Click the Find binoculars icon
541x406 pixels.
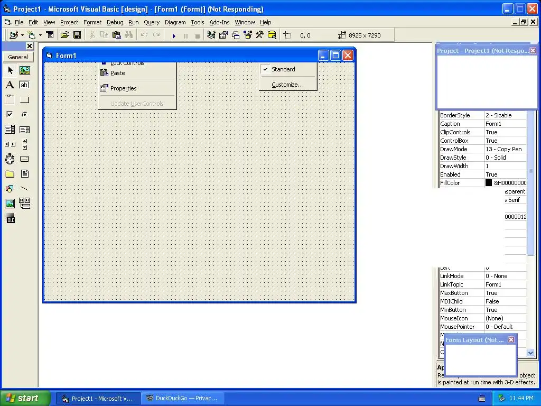click(129, 35)
